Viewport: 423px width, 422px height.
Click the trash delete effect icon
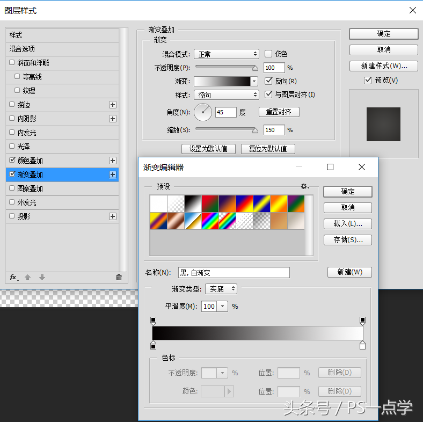tap(119, 277)
